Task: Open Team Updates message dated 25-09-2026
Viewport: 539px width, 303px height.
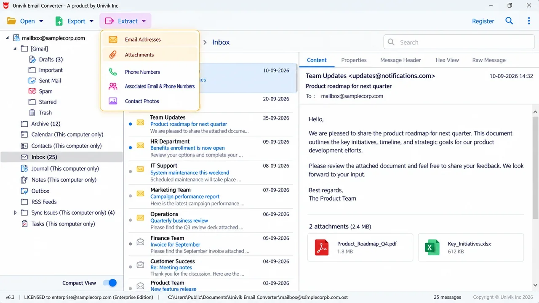Action: pyautogui.click(x=211, y=124)
